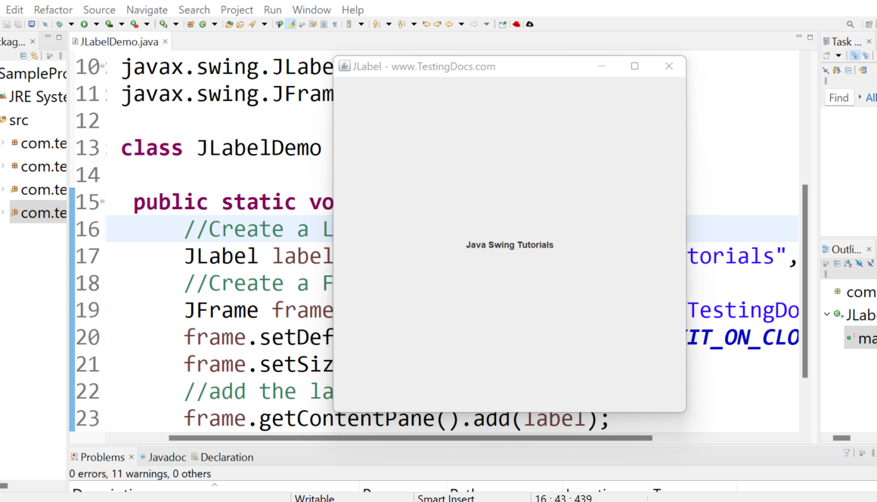
Task: Select the src folder in Package Explorer
Action: coord(18,120)
